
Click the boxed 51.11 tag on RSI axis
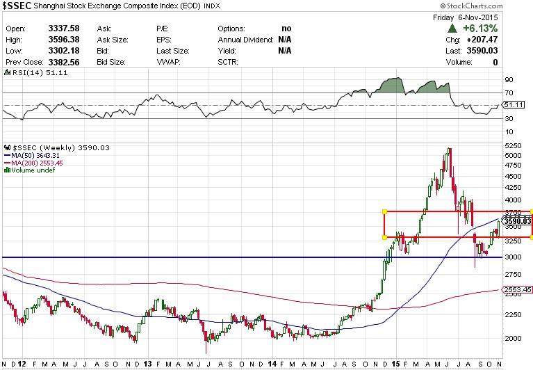click(514, 105)
